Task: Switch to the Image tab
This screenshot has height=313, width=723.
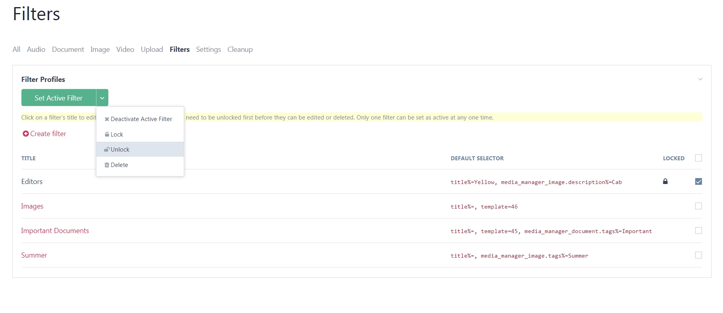Action: coord(100,49)
